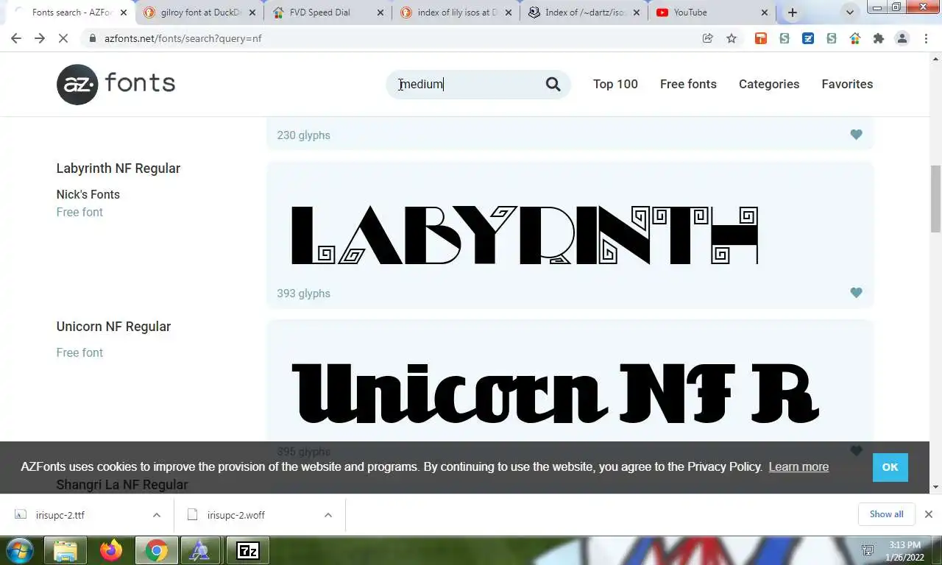Open Free fonts menu item

(x=688, y=84)
